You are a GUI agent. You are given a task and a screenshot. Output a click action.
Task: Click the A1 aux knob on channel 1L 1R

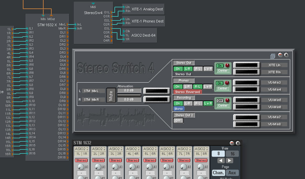(81, 167)
